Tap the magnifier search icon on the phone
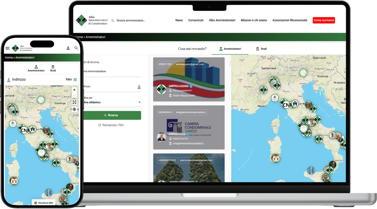The image size is (377, 209). 76,48
